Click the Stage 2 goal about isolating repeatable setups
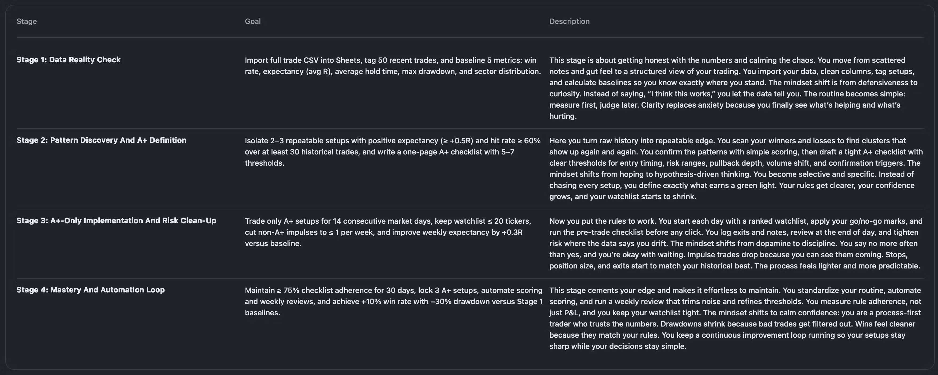Screen dimensions: 938x375 pyautogui.click(x=392, y=152)
